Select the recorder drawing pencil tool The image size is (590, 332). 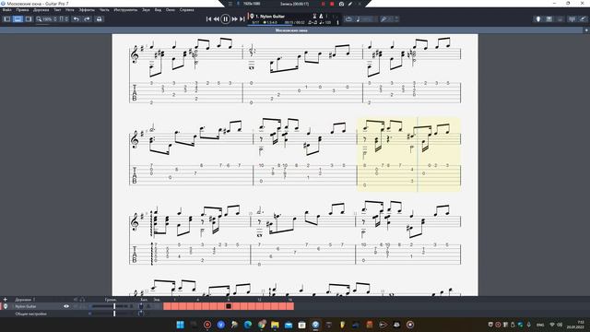(x=350, y=4)
